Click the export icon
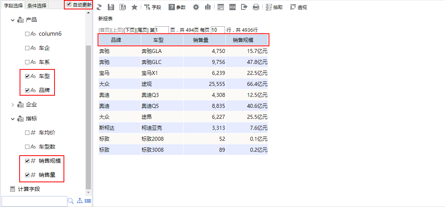 [x=244, y=7]
